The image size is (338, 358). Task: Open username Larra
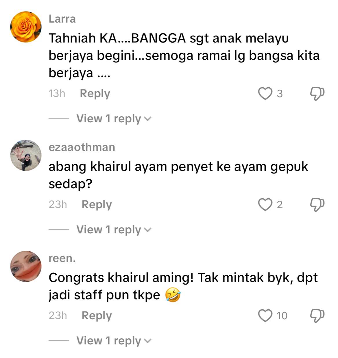62,19
